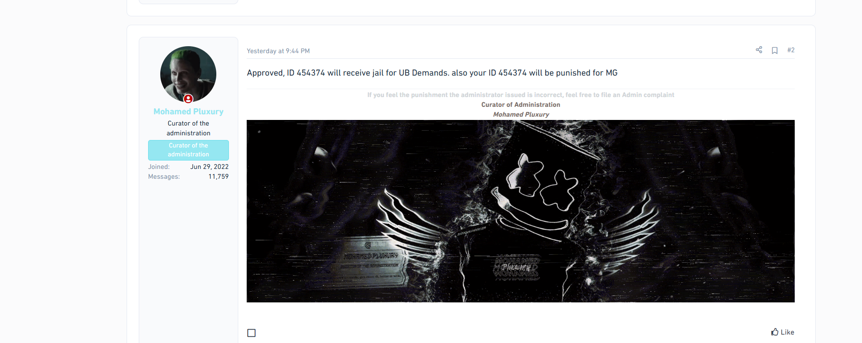Viewport: 862px width, 343px height.
Task: Click the bold 'Curator of Administration' signature line
Action: click(520, 105)
